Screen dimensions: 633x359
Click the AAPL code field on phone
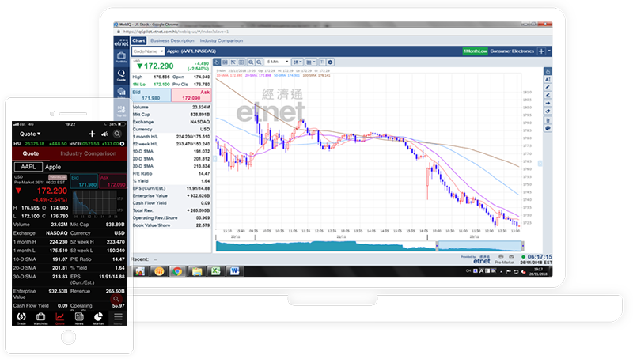coord(28,167)
